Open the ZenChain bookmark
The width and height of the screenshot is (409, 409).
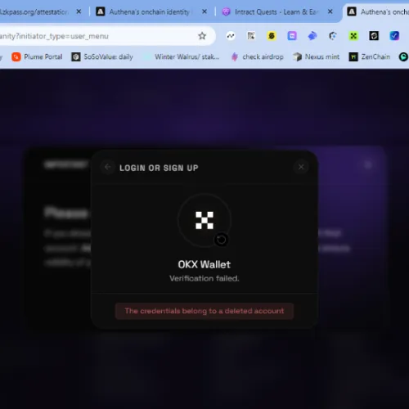tap(370, 56)
